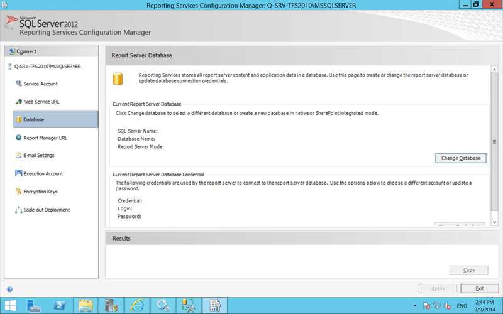Click the Encryption Keys icon
This screenshot has height=314, width=503.
(19, 192)
